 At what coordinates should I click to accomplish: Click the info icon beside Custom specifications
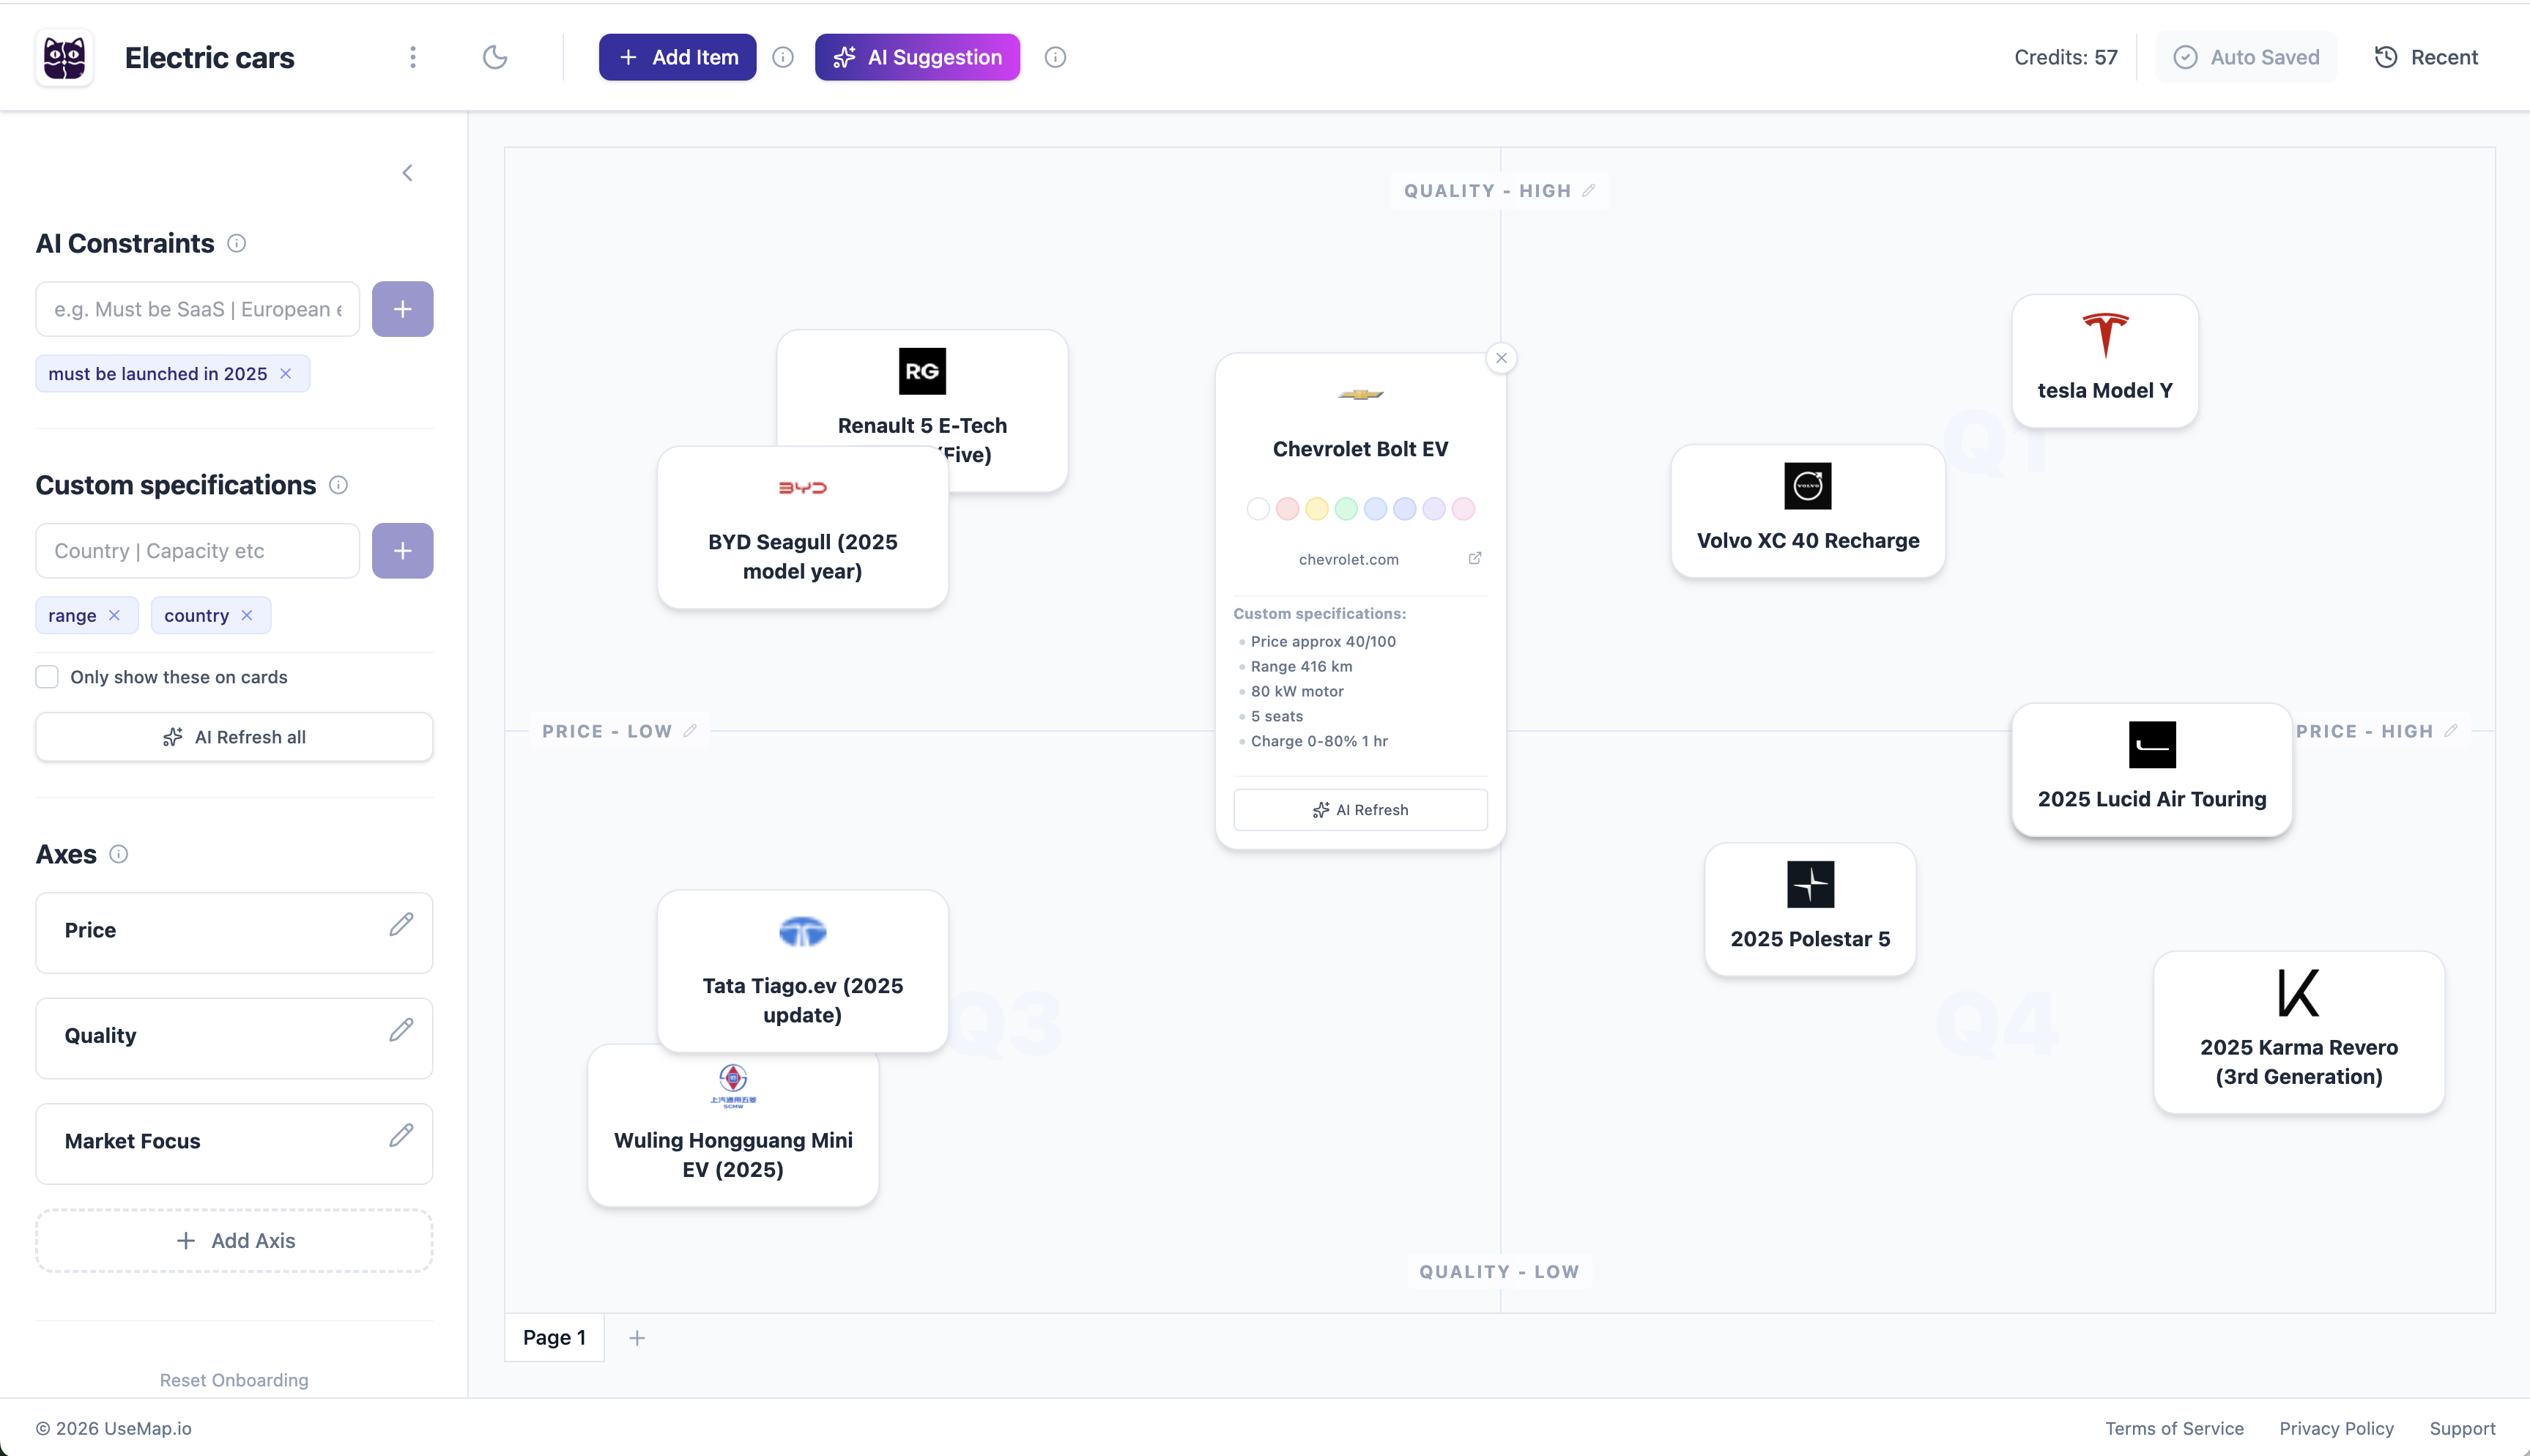point(338,485)
